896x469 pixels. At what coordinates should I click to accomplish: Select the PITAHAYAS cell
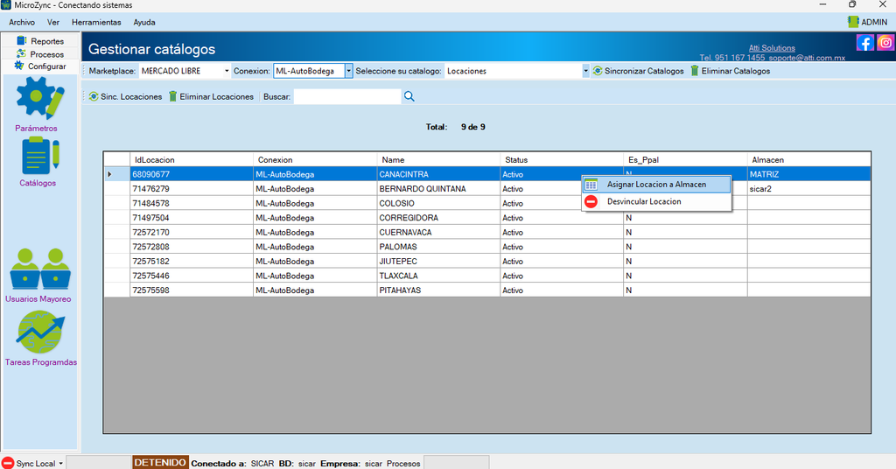coord(438,290)
